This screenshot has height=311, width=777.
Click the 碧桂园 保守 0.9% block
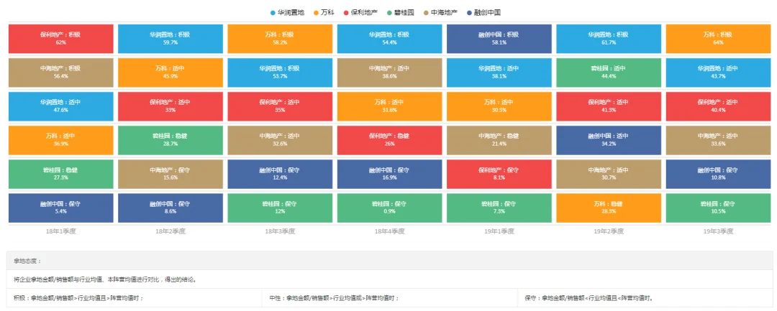tap(389, 208)
